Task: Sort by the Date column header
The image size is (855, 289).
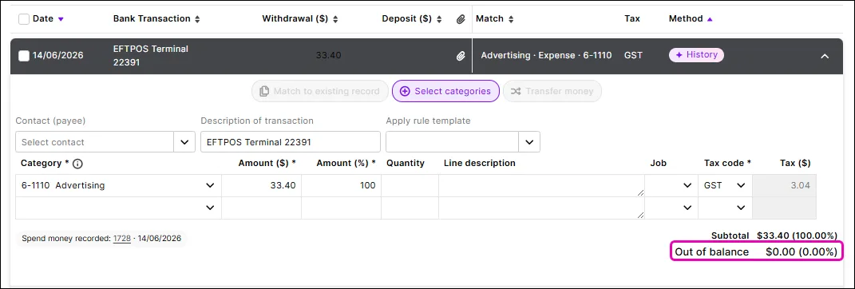Action: [49, 18]
